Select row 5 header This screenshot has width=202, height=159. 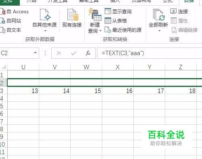tap(4, 106)
